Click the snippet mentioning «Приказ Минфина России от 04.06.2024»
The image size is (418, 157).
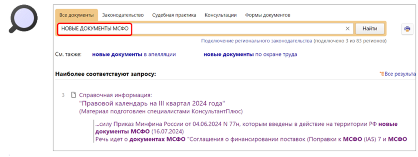pyautogui.click(x=246, y=128)
